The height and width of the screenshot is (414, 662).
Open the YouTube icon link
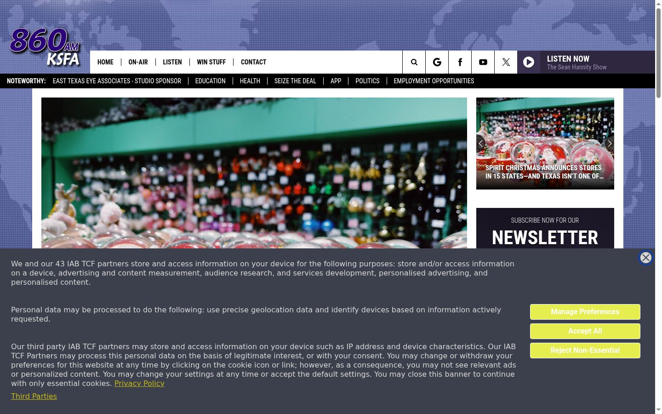pyautogui.click(x=483, y=62)
